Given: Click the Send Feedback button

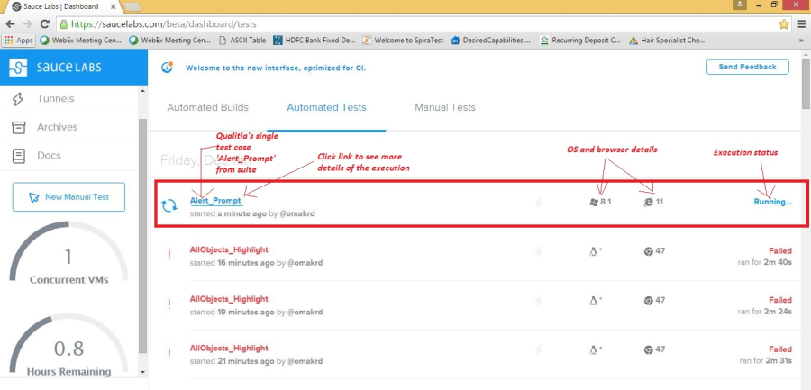Looking at the screenshot, I should point(747,68).
